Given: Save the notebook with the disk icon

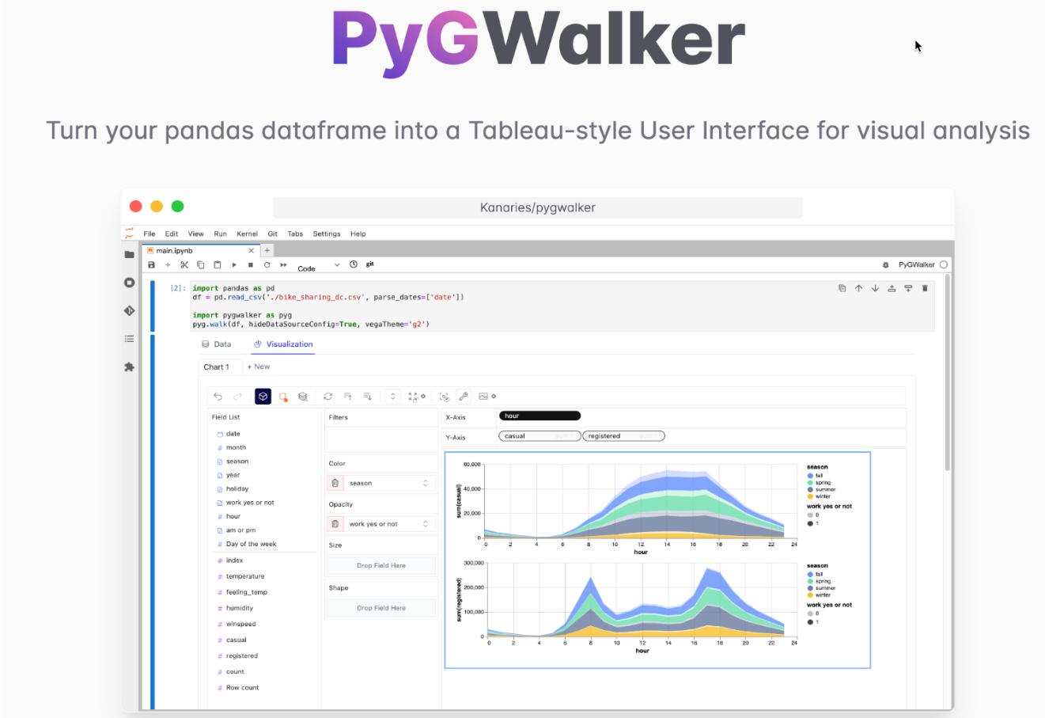Looking at the screenshot, I should pos(151,265).
